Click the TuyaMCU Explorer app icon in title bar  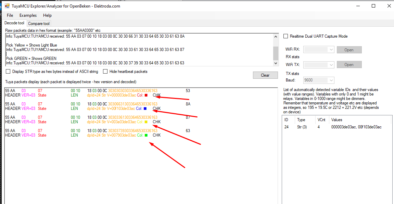[7, 6]
